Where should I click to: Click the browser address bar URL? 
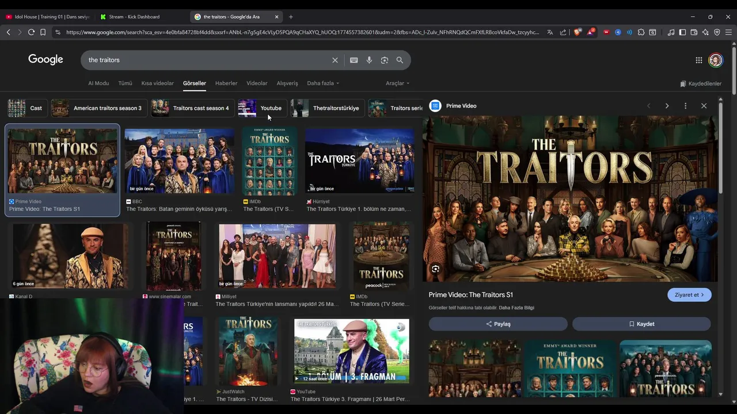[x=302, y=32]
